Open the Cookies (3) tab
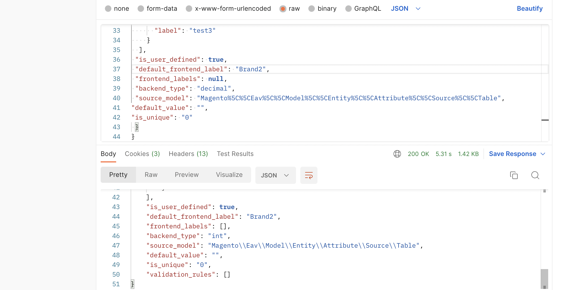The height and width of the screenshot is (290, 568). coord(142,154)
